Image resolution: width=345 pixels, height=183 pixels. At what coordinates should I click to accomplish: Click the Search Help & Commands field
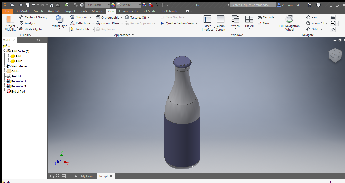[x=253, y=5]
